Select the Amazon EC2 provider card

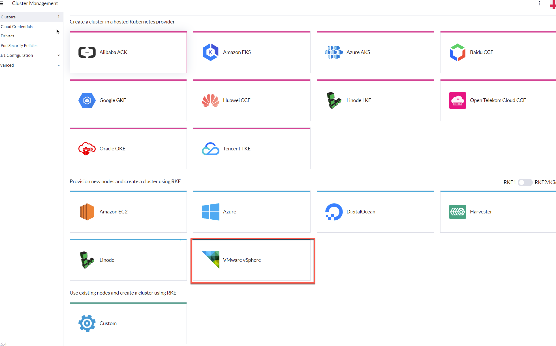pyautogui.click(x=128, y=212)
